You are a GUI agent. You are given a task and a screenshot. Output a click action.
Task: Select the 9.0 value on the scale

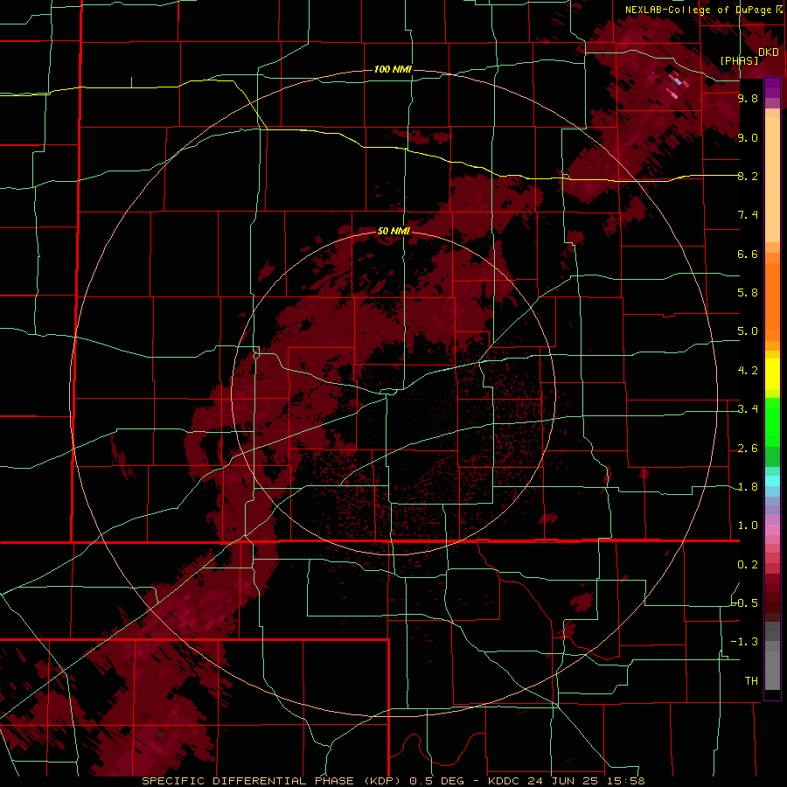click(748, 137)
